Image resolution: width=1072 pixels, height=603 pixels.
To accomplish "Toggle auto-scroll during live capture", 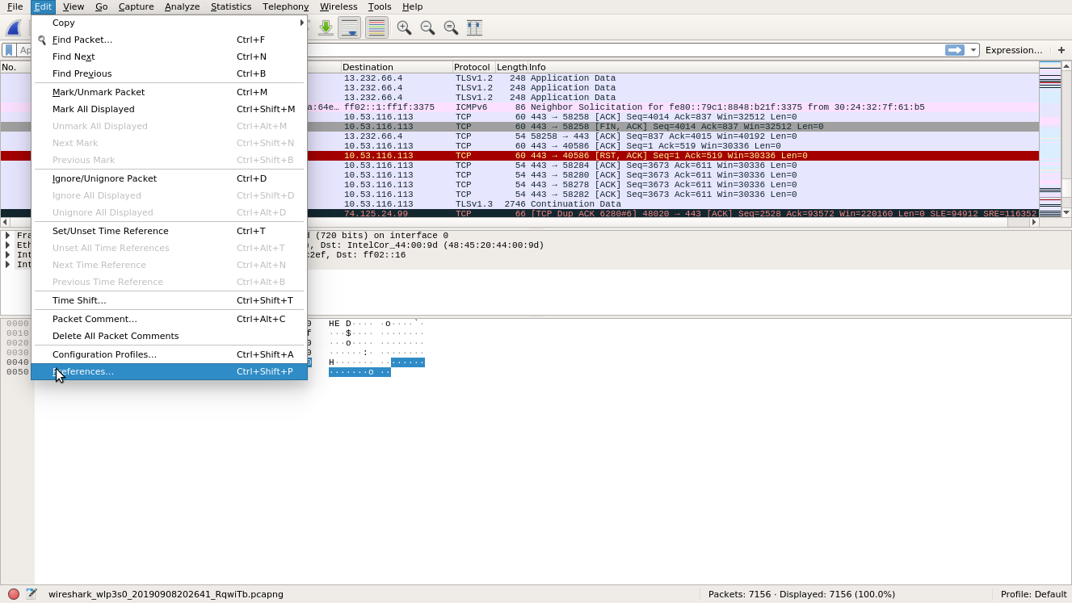I will 349,28.
